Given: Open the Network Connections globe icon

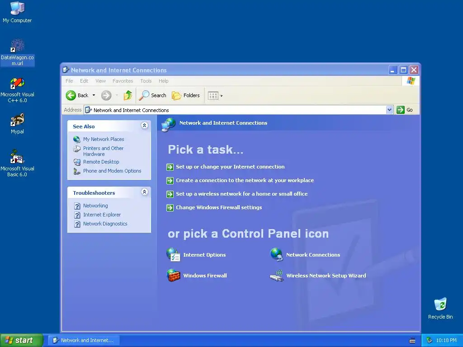Looking at the screenshot, I should click(277, 255).
